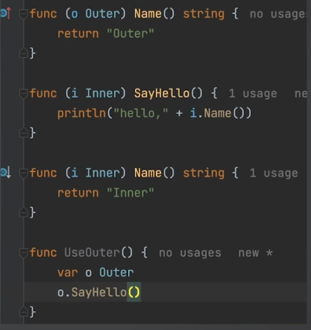The height and width of the screenshot is (330, 311).
Task: Click the implements-interface gutter icon beside Outer Name
Action: tap(5, 13)
